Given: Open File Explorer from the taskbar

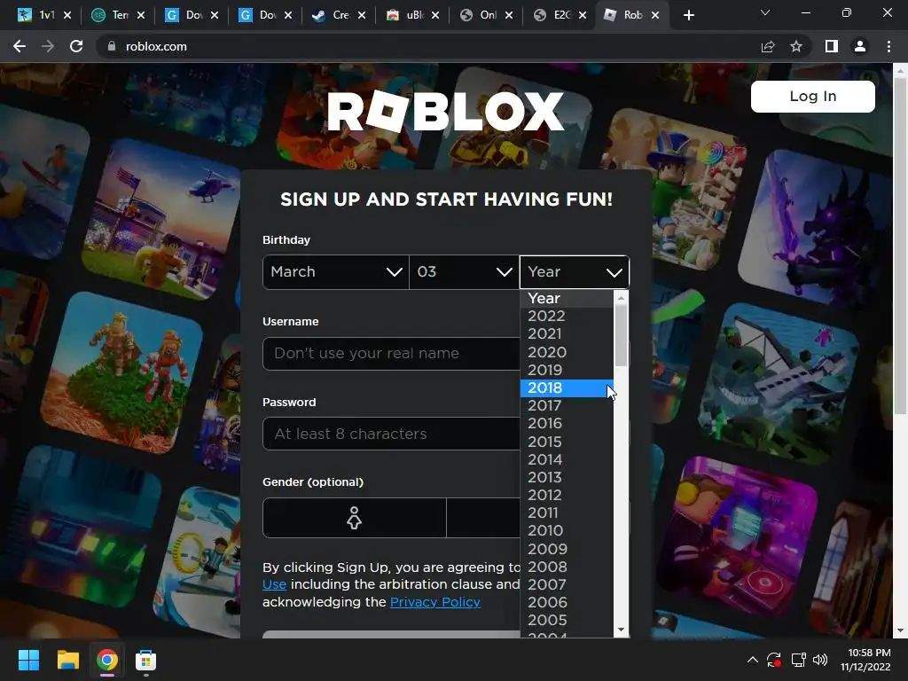Looking at the screenshot, I should coord(67,660).
